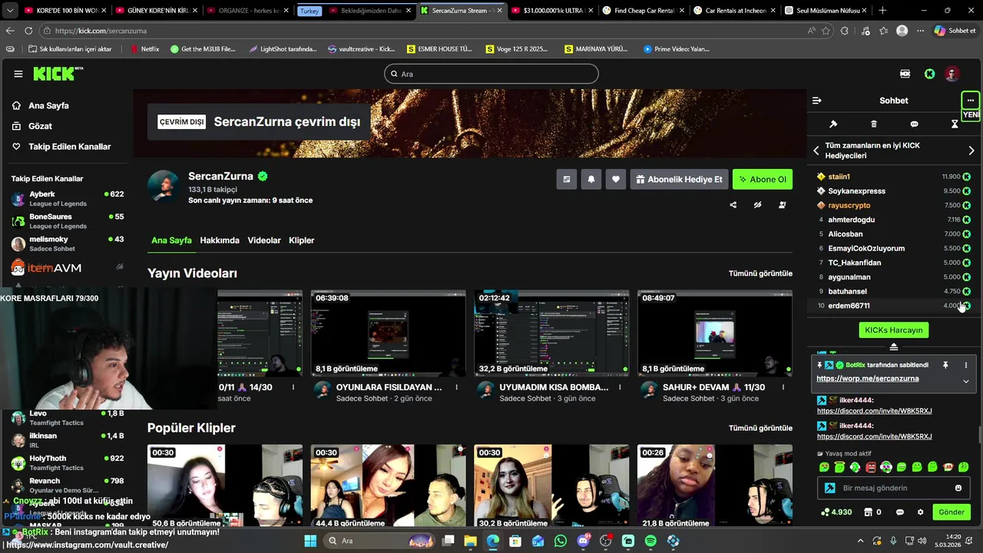
Task: Click the user report icon below Abone Ol
Action: 782,205
